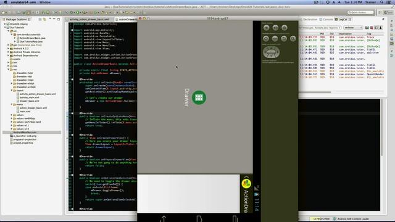Expand the DroidUX-libproj project
Viewport: 395px width, 222px height.
coord(5,24)
